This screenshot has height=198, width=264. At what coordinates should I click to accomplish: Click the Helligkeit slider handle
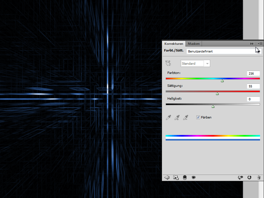[213, 107]
